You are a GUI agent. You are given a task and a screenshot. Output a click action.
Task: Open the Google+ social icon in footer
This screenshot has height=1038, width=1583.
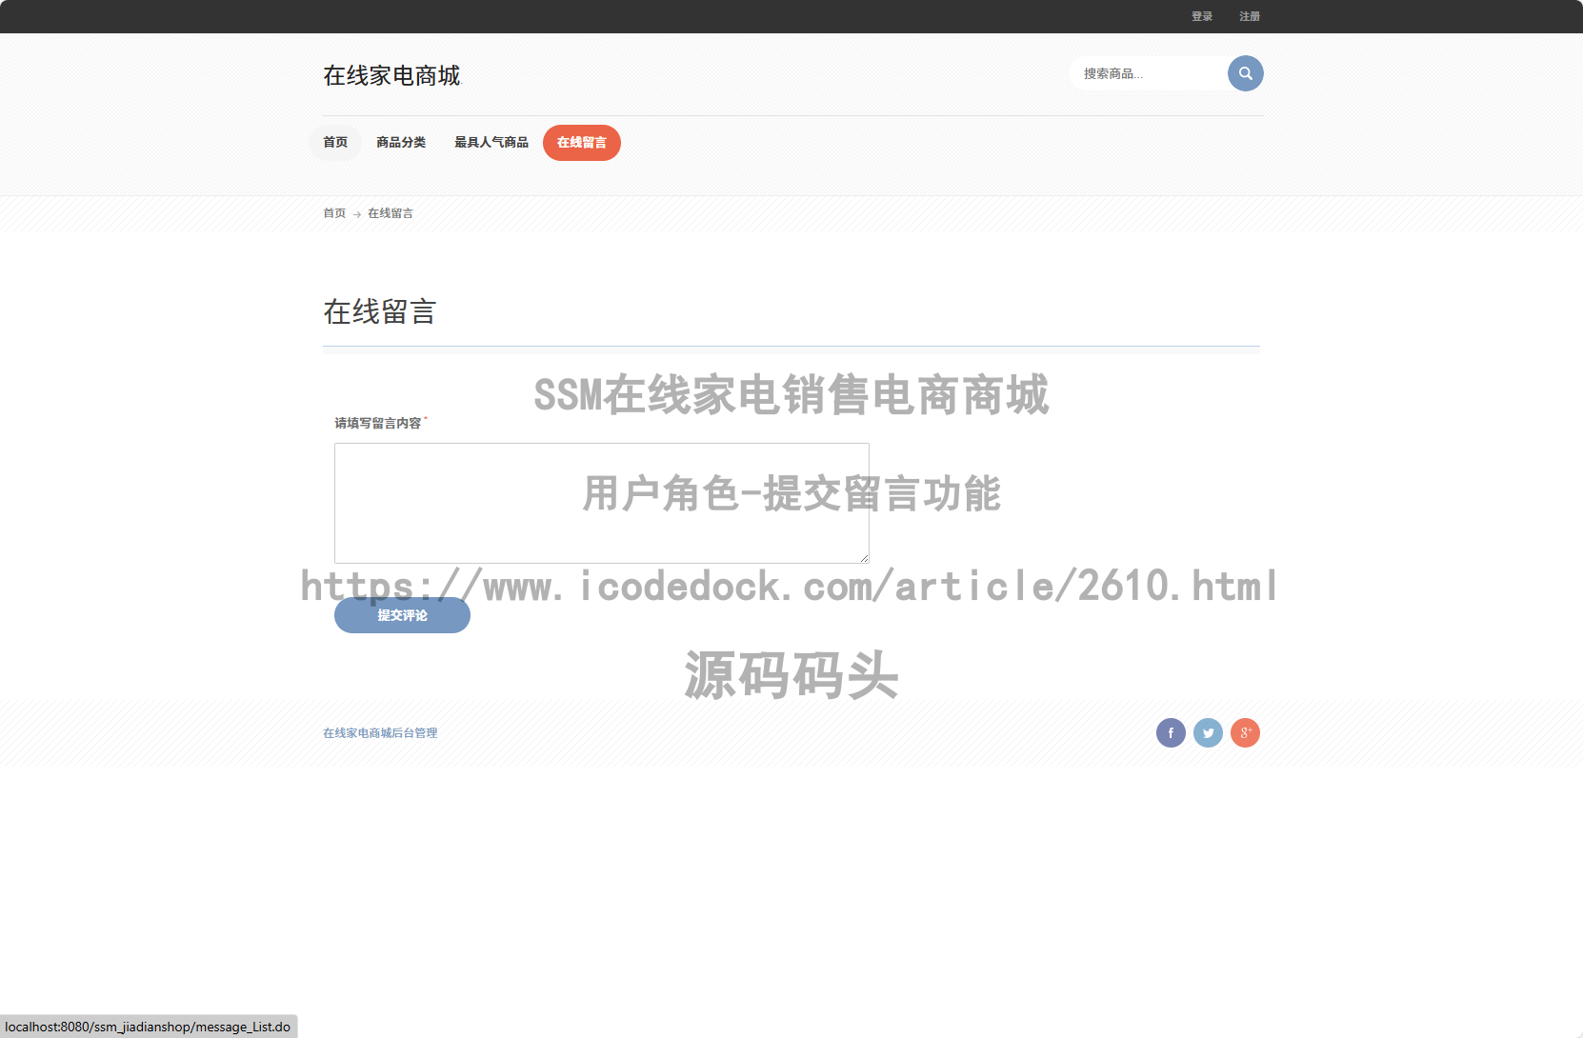pyautogui.click(x=1245, y=732)
